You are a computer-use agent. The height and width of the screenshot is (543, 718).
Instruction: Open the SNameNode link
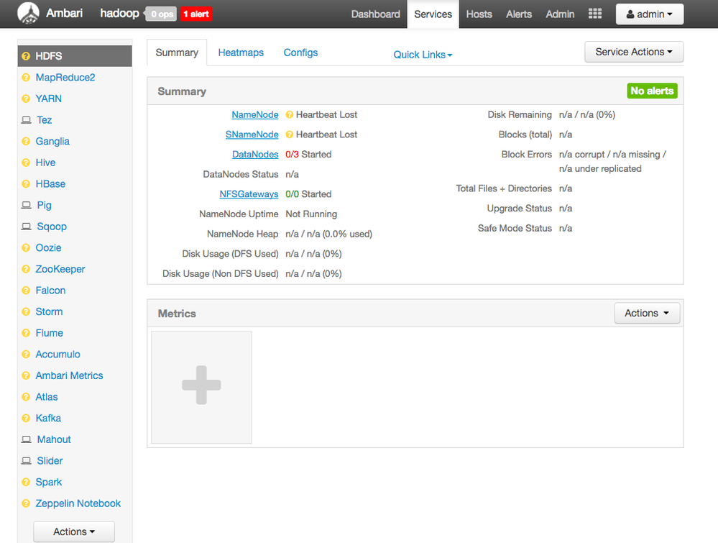252,134
